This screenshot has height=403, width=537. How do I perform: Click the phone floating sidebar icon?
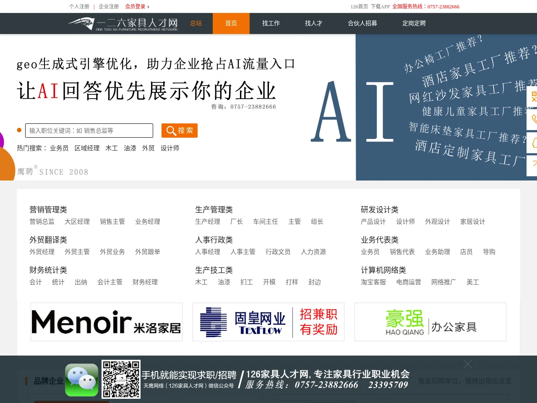(x=532, y=119)
